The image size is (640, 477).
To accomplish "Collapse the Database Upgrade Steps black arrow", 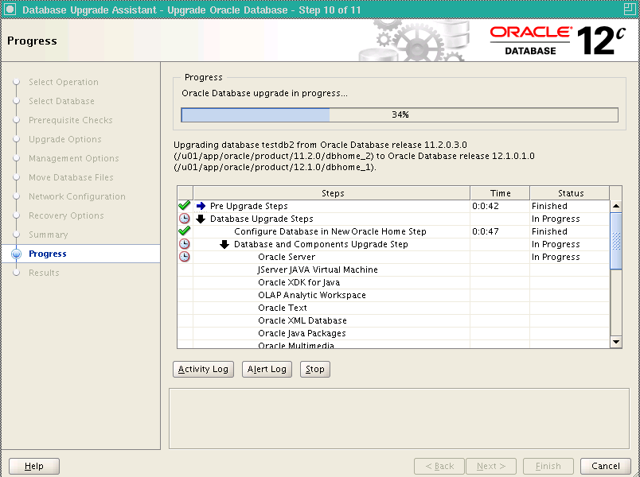I will pos(201,219).
